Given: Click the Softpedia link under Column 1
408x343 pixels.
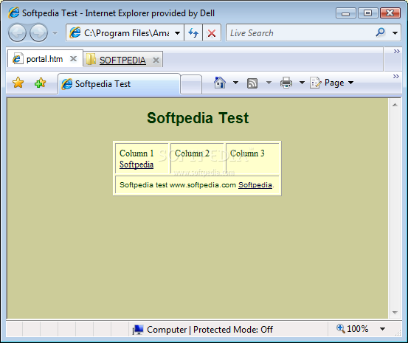Looking at the screenshot, I should click(136, 164).
